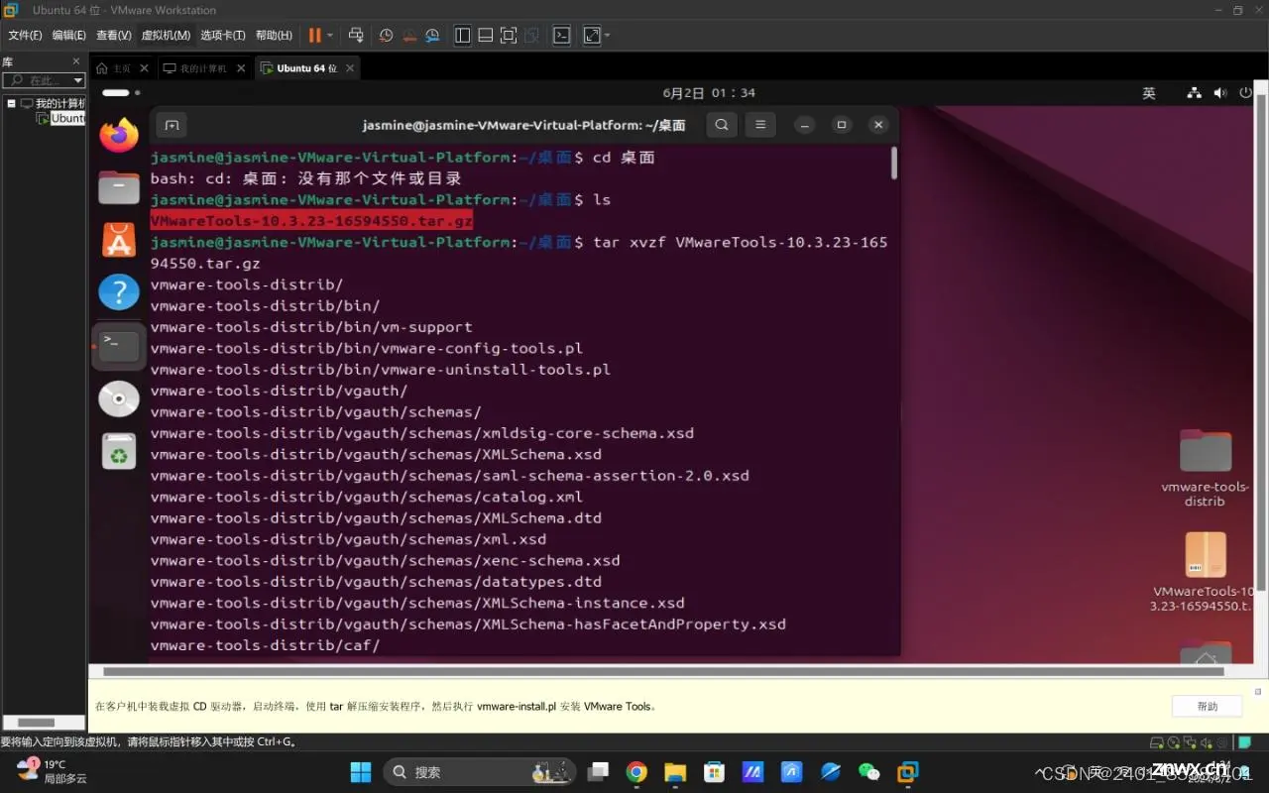Screen dimensions: 1269x793
Task: Open the 虚拟机(M) menu
Action: coord(166,35)
